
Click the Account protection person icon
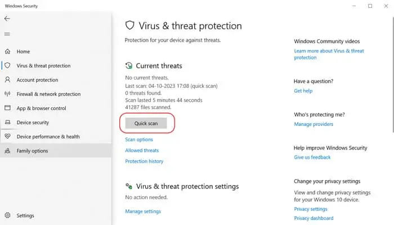click(8, 80)
